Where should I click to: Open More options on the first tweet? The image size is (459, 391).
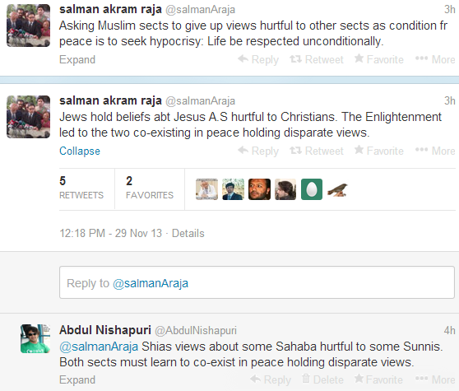point(435,59)
